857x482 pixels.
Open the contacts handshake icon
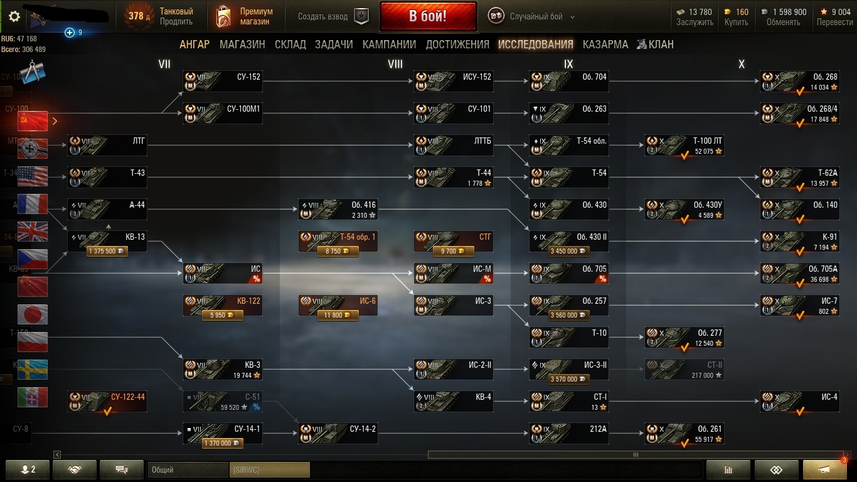pos(75,469)
